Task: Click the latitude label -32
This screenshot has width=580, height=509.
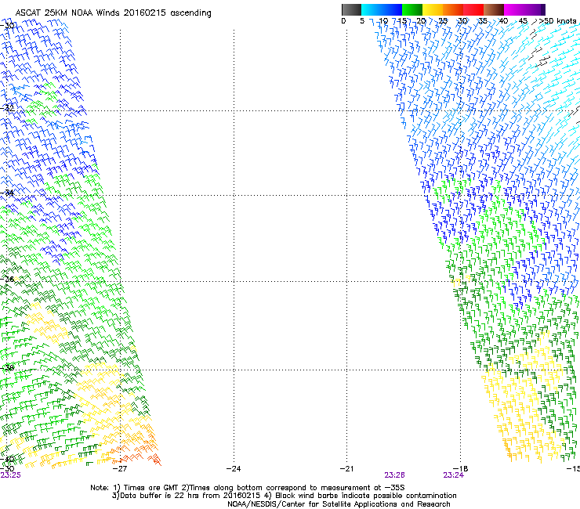Action: click(7, 108)
